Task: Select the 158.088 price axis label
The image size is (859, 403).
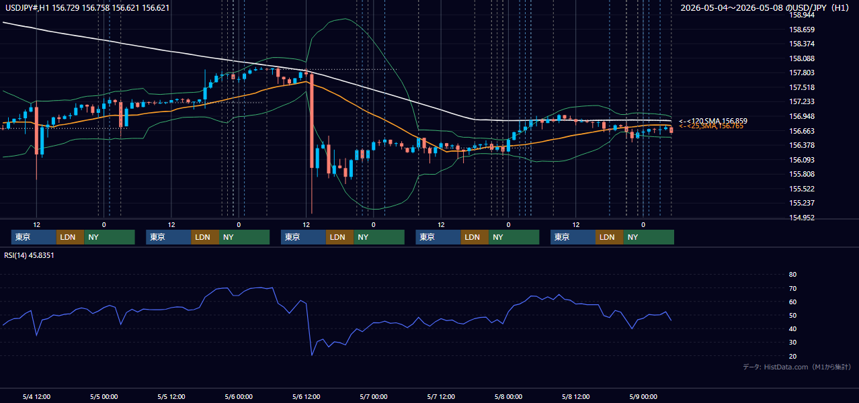Action: [801, 58]
